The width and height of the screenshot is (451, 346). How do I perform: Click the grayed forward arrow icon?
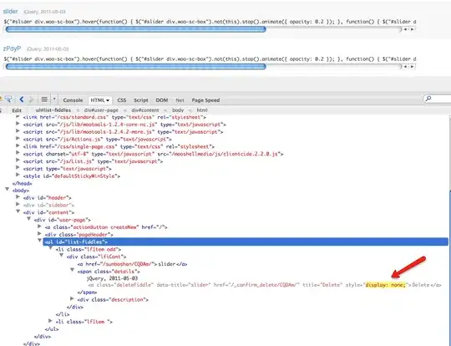point(31,99)
